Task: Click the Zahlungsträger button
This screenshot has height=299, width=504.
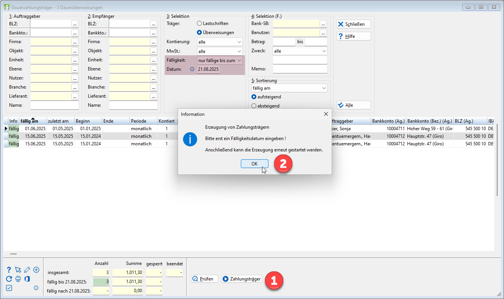Action: 242,279
